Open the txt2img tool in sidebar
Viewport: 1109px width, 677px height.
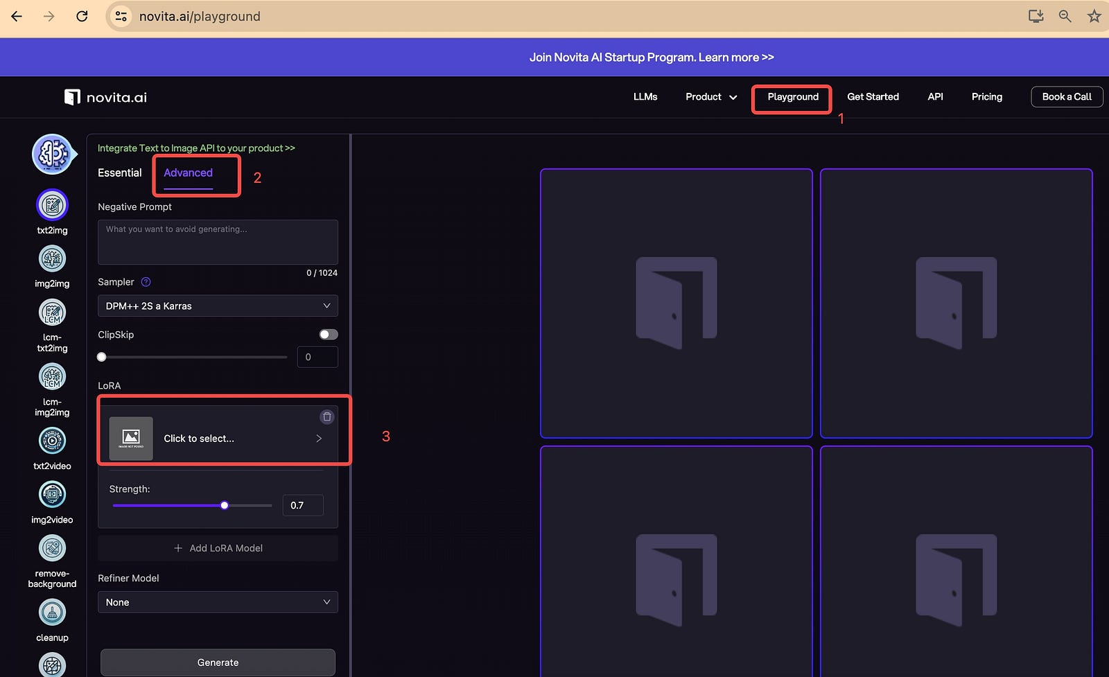(52, 205)
